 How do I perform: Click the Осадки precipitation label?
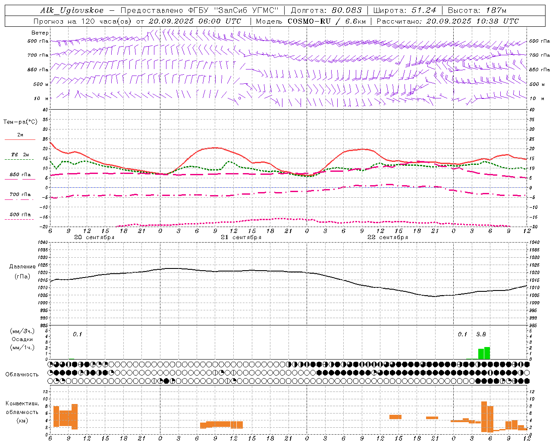click(x=22, y=339)
